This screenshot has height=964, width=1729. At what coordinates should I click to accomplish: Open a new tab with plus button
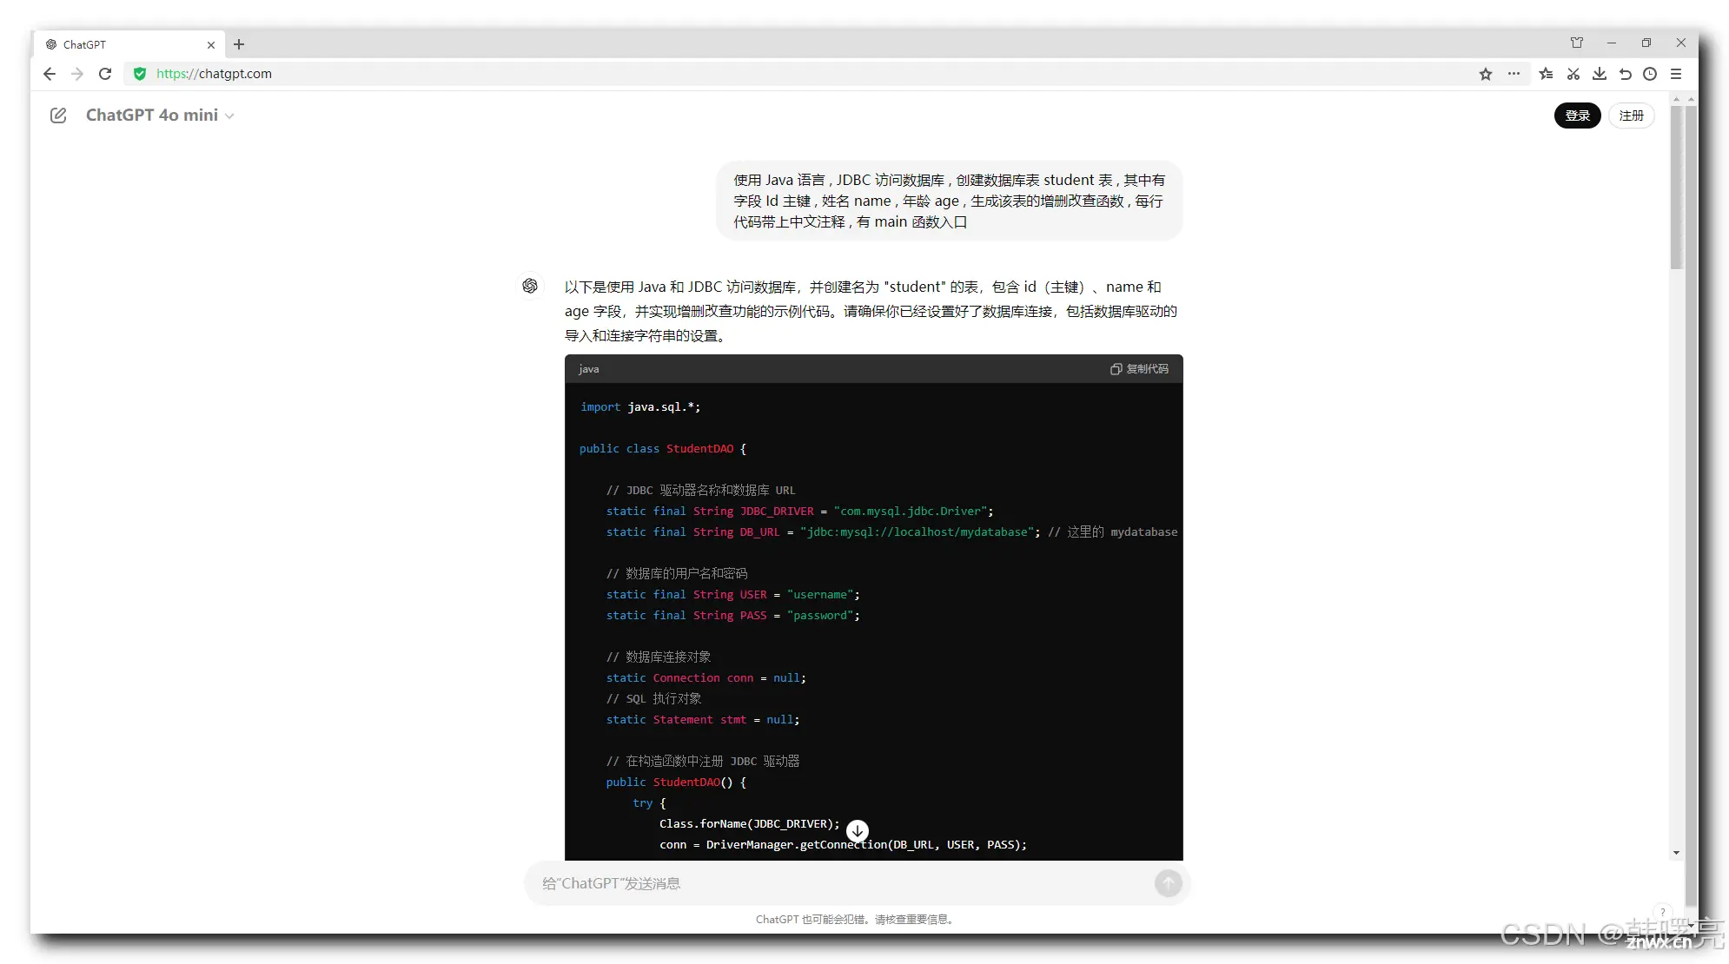coord(239,44)
